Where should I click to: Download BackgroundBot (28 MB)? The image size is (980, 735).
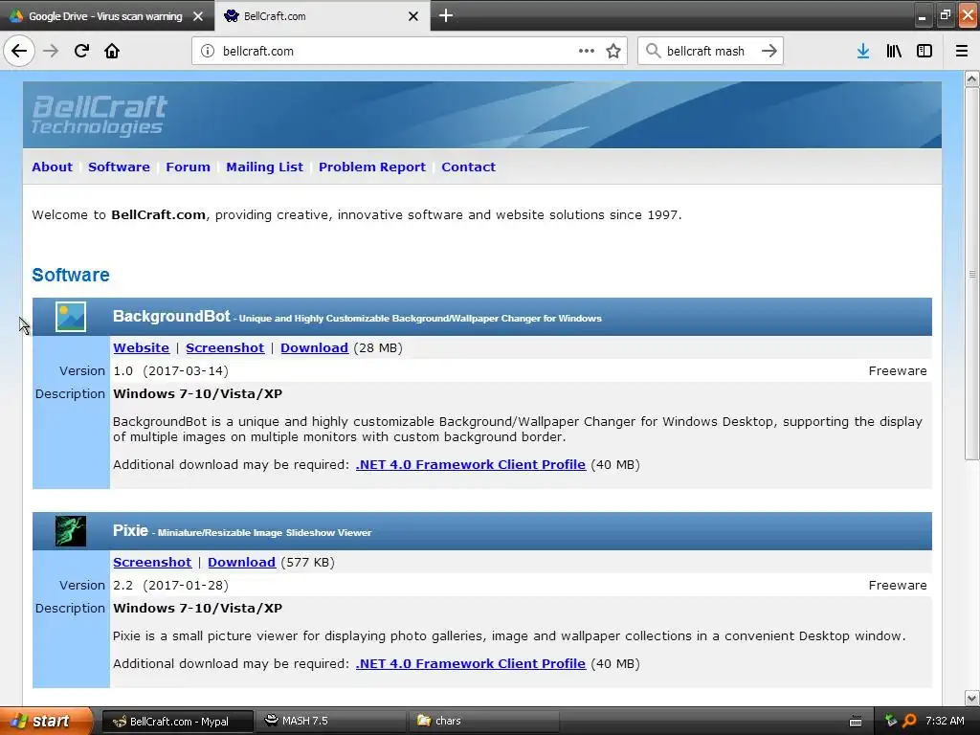(314, 348)
